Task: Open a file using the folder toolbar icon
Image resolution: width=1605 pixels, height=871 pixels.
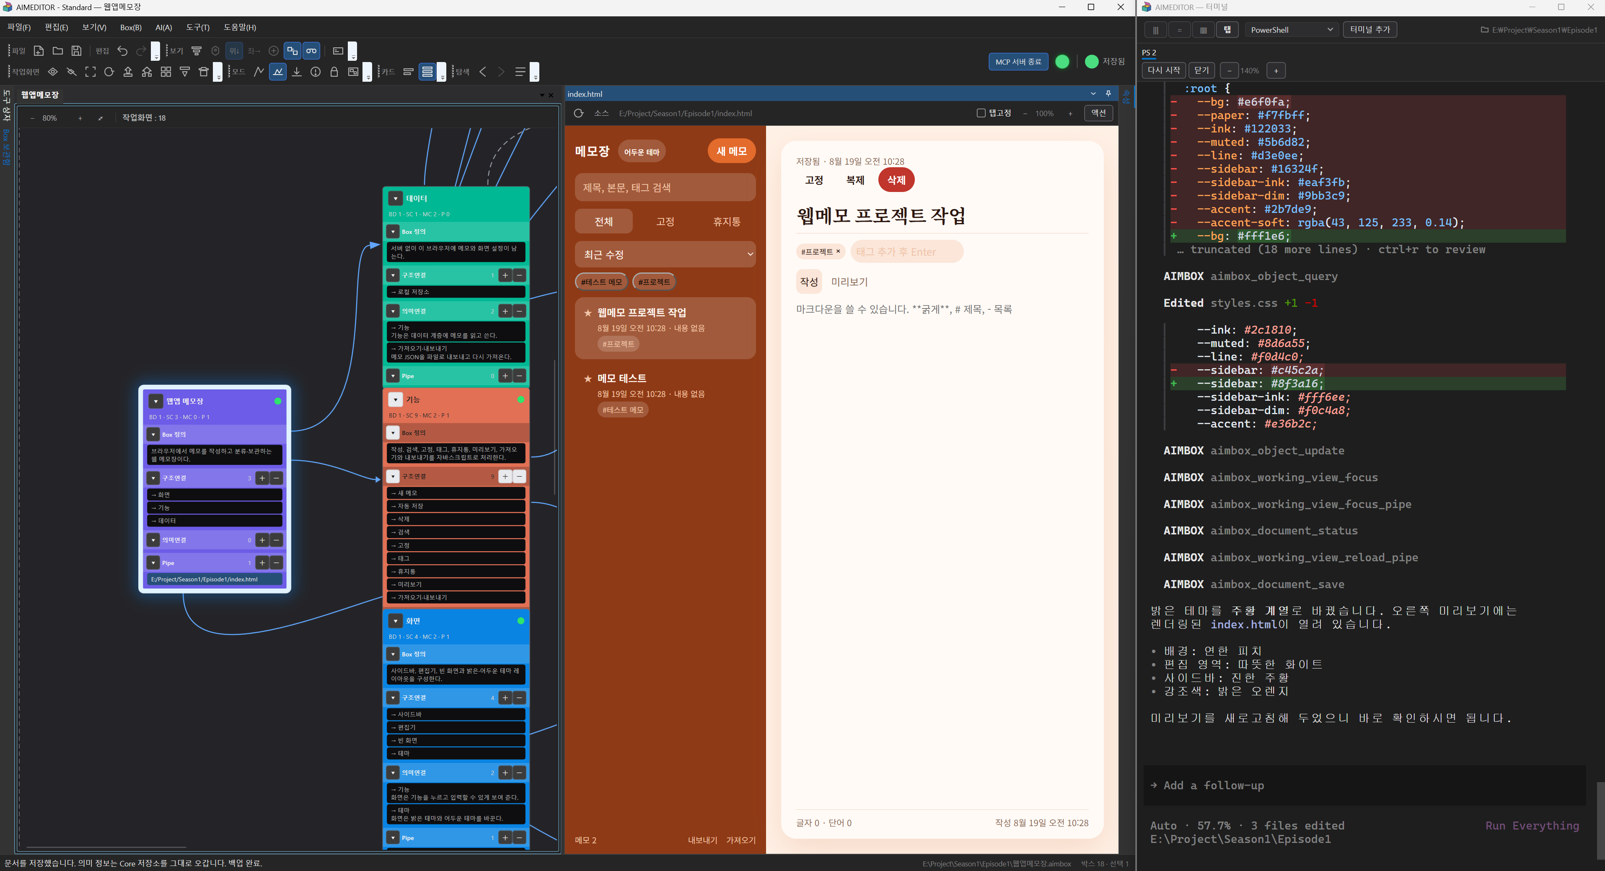Action: point(57,50)
